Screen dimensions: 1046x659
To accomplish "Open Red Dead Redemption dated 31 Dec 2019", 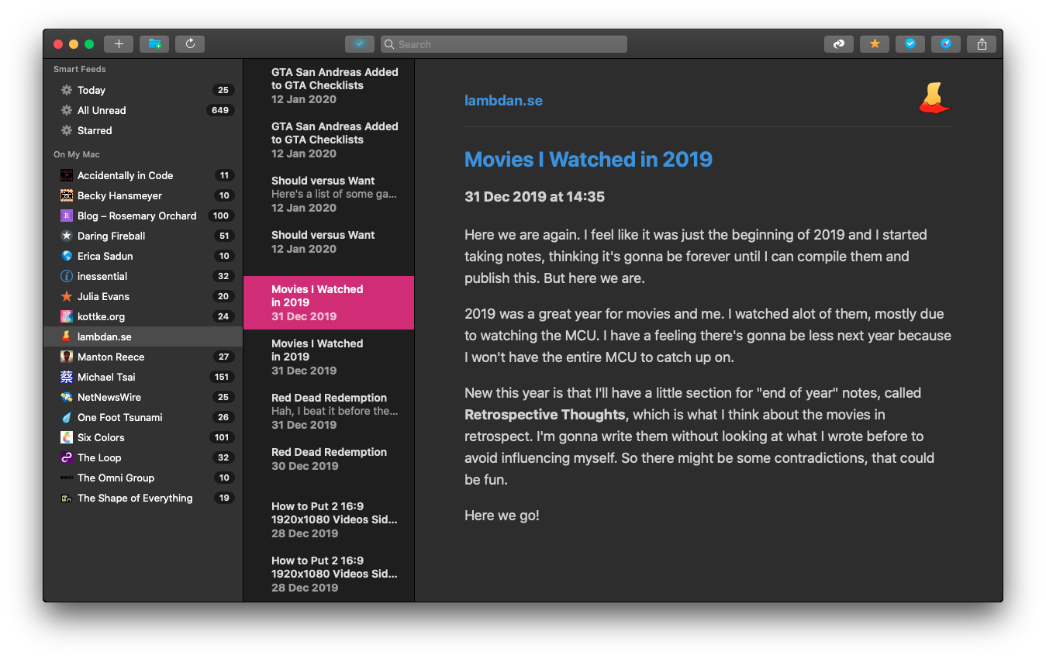I will coord(329,411).
